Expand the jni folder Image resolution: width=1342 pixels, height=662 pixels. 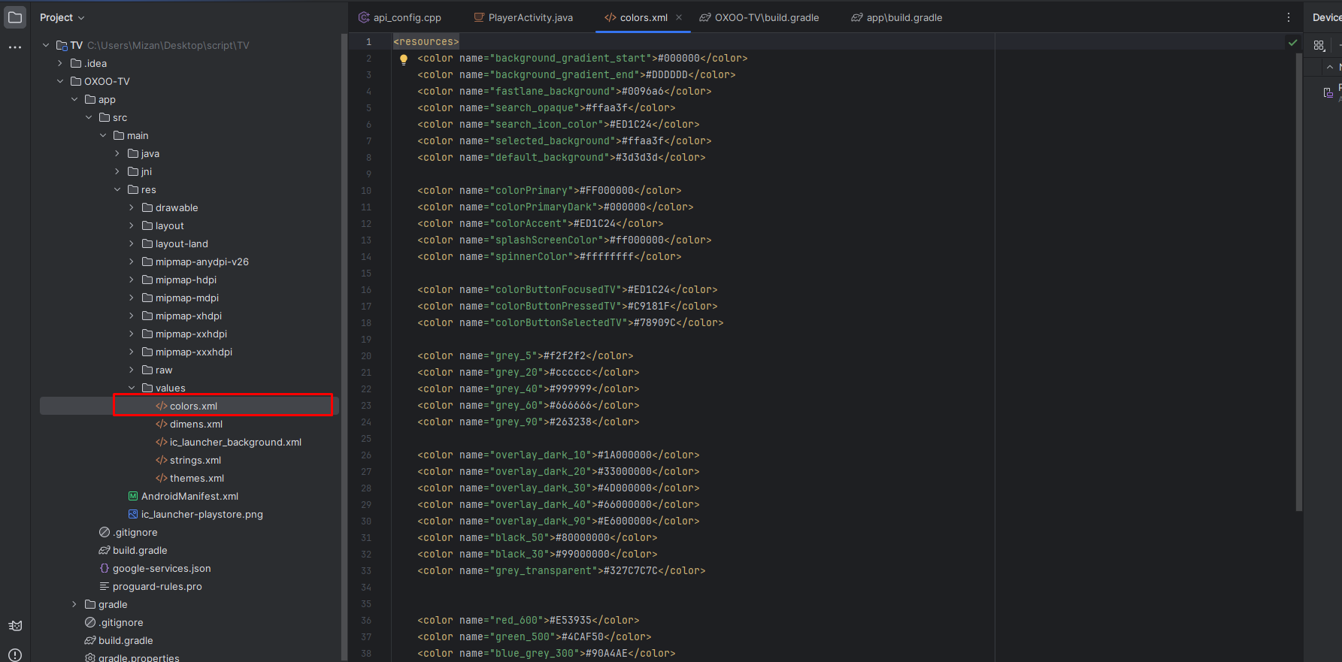coord(117,171)
